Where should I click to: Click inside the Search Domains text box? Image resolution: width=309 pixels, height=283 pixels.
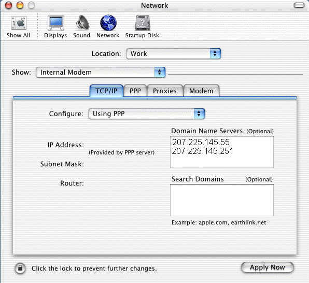[222, 200]
